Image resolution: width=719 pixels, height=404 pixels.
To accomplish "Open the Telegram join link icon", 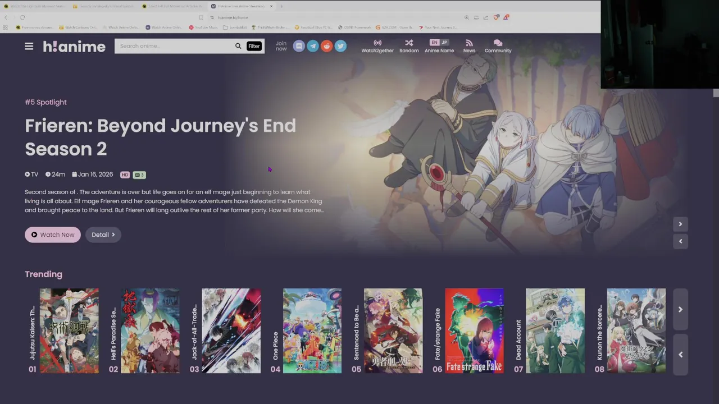I will coord(313,46).
